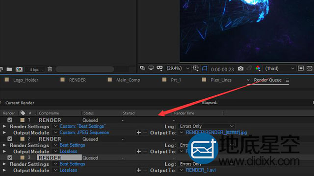Click output path RENDER\RENDER_[#####].jpg
Viewport: 314px width, 176px height.
[216, 132]
